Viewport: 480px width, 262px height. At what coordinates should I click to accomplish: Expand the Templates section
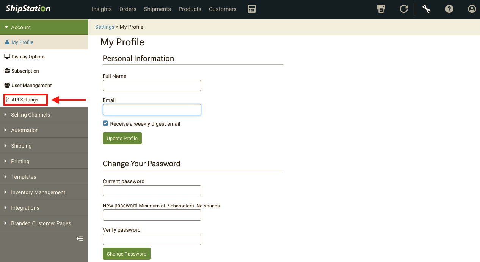(x=44, y=177)
